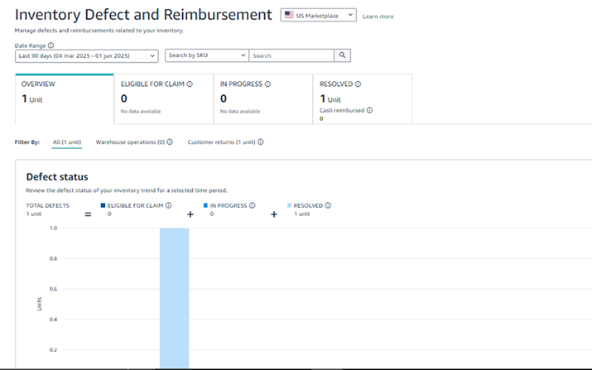The image size is (592, 370).
Task: Switch to the Resolved tab
Action: click(x=363, y=99)
